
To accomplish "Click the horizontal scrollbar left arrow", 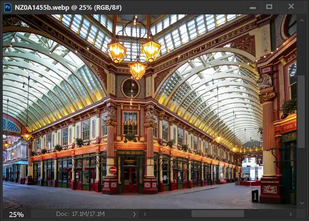I will 145,214.
